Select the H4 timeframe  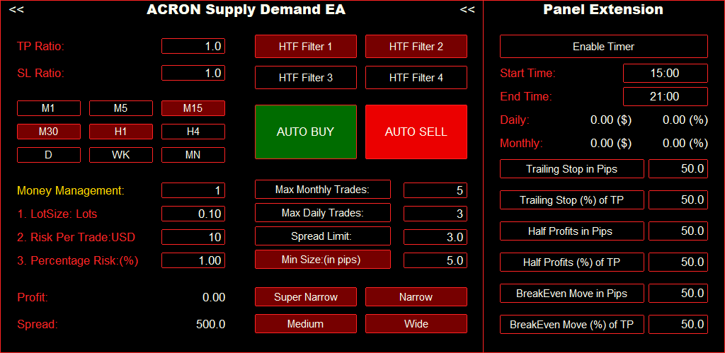click(193, 132)
